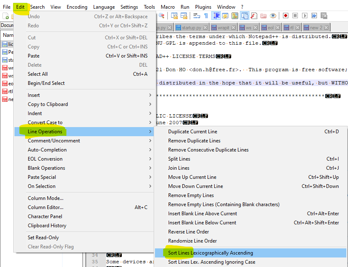Click the macro Playback triangle icon

[x=305, y=16]
